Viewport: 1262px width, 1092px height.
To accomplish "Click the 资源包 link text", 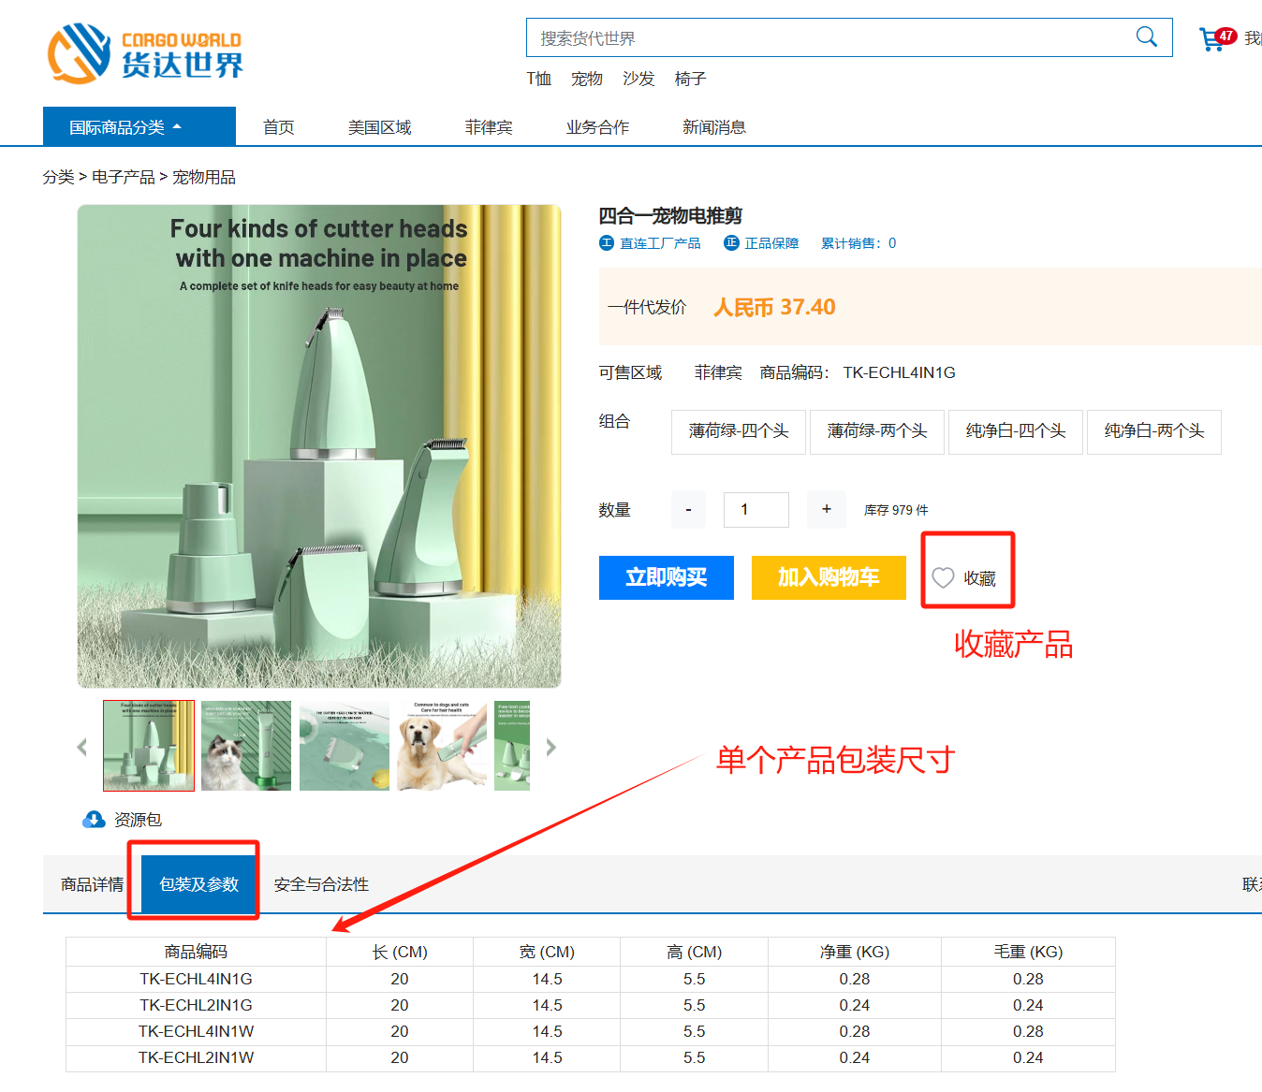I will click(138, 820).
